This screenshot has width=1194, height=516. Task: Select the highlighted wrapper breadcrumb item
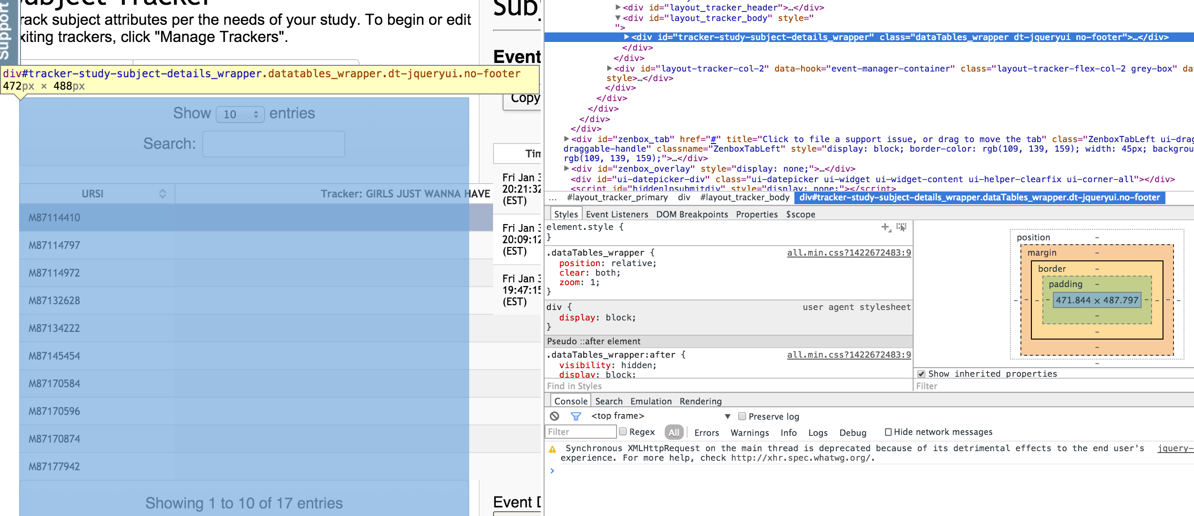(x=979, y=197)
